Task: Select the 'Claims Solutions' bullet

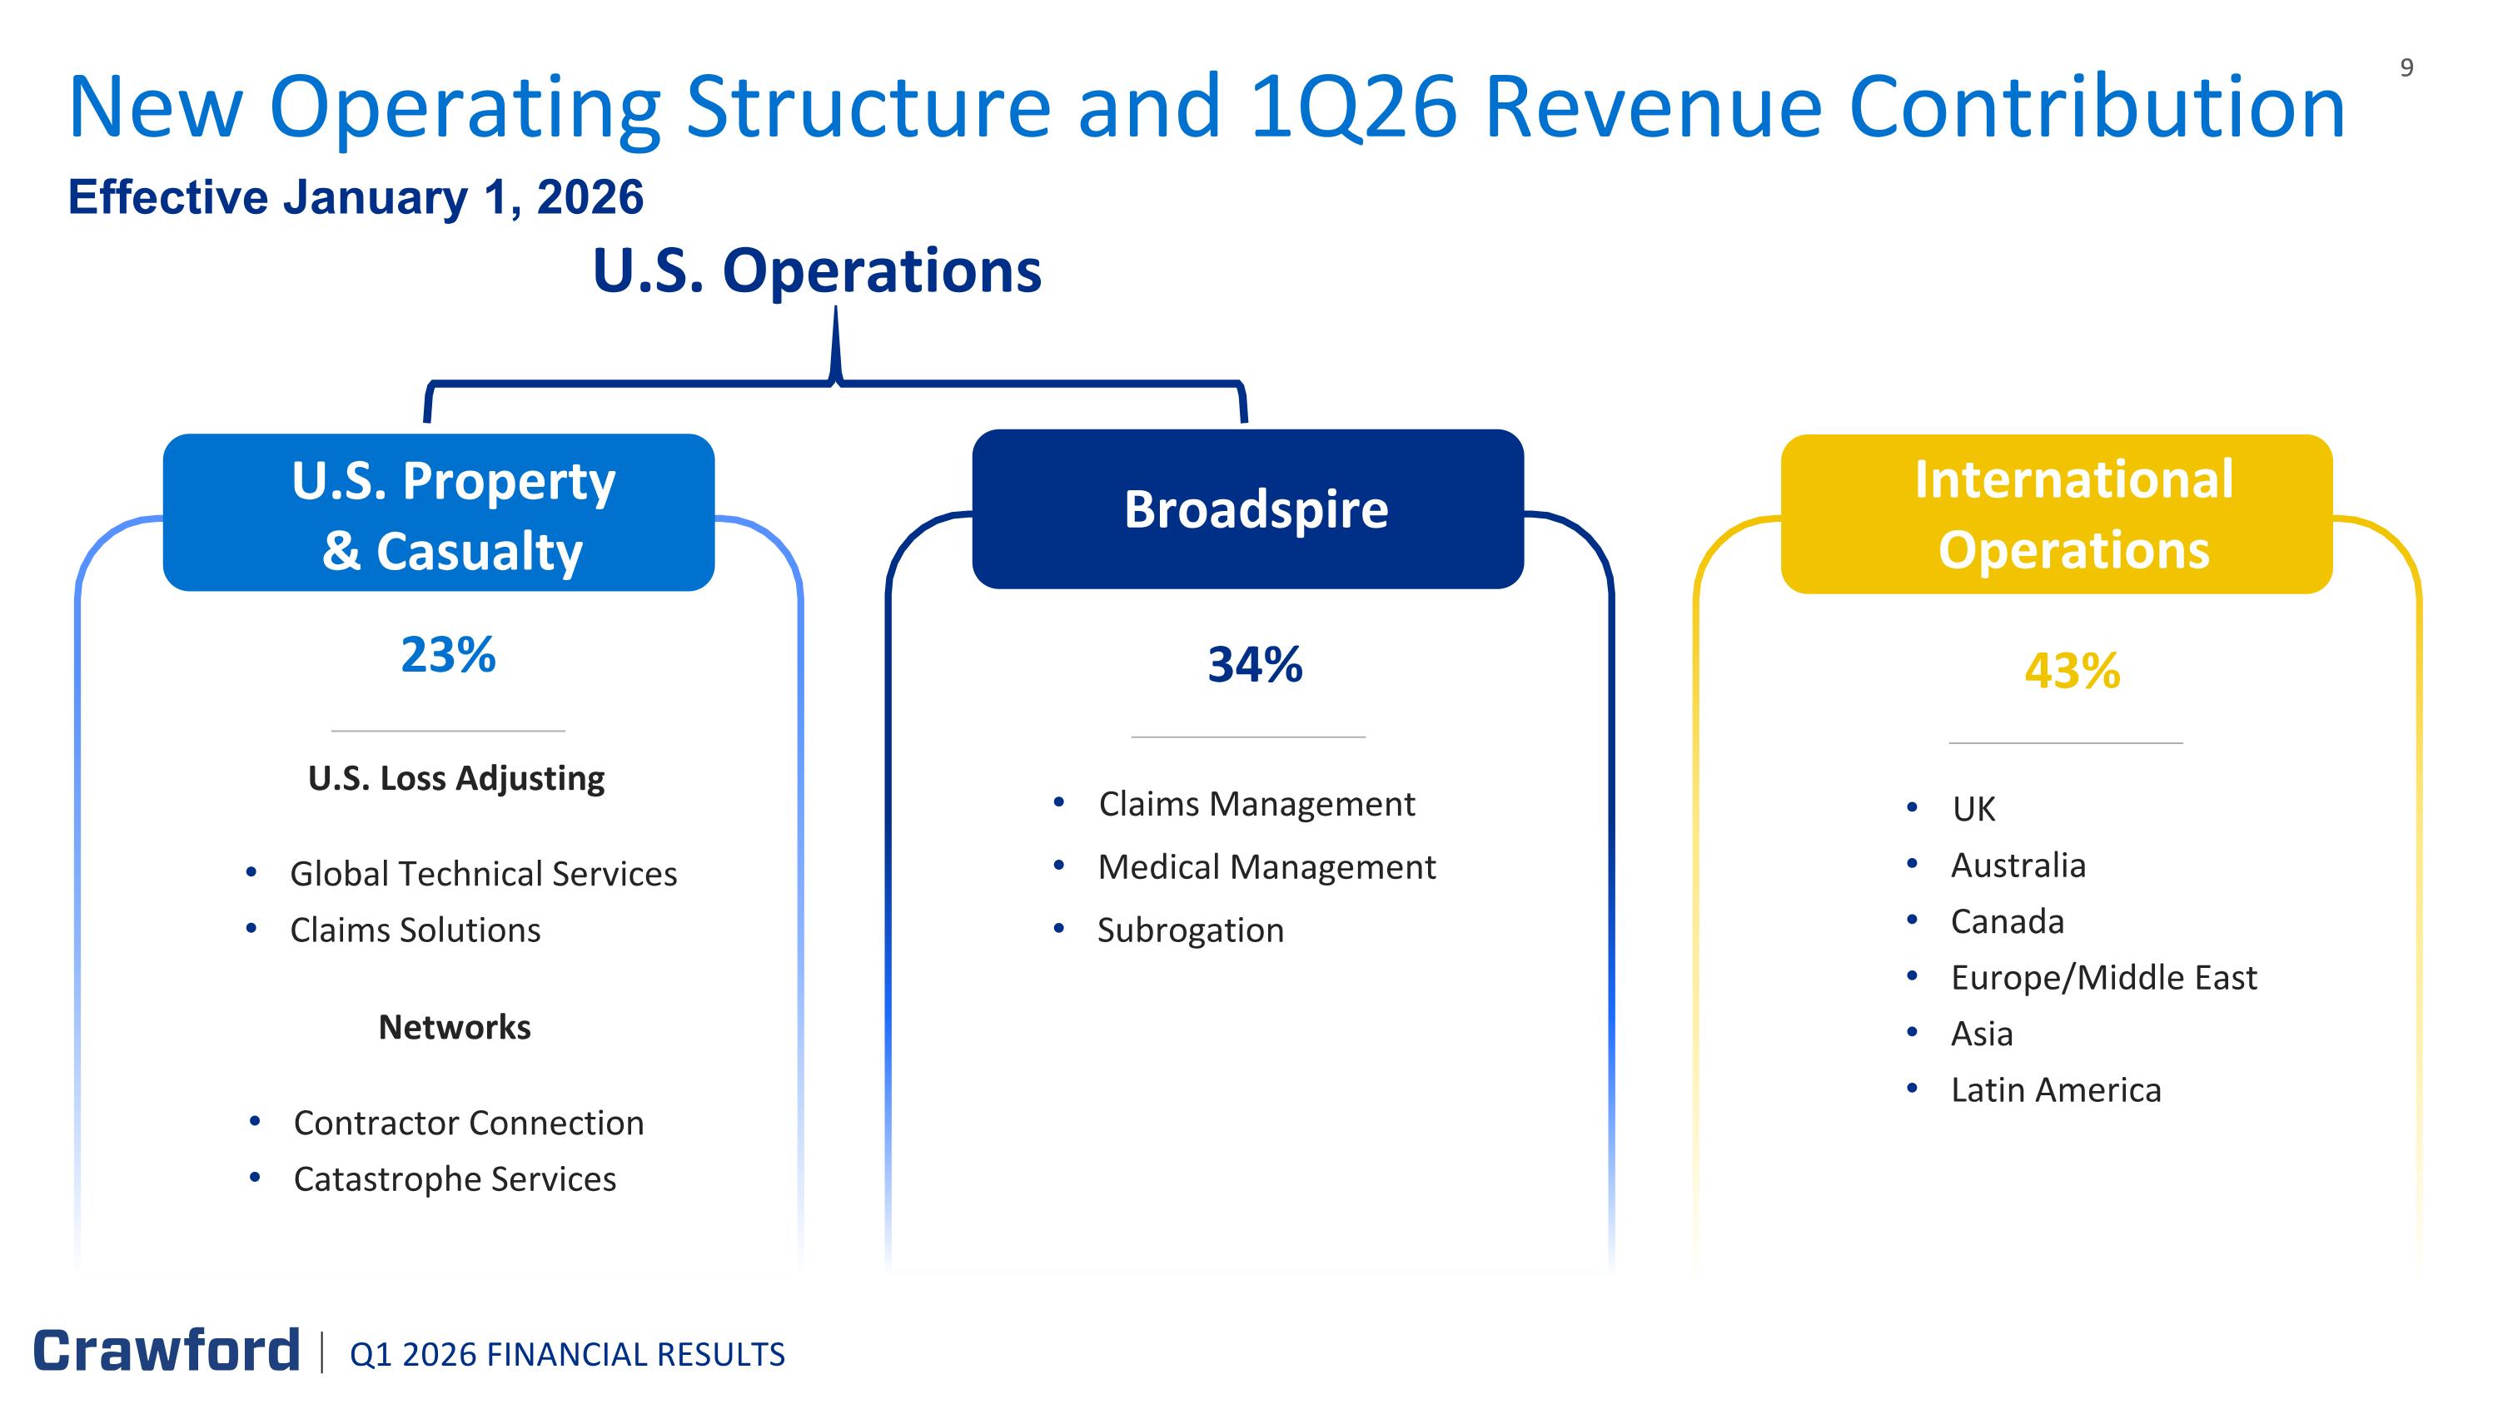Action: (x=415, y=930)
